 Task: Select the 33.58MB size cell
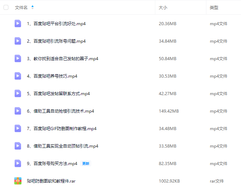[168, 146]
